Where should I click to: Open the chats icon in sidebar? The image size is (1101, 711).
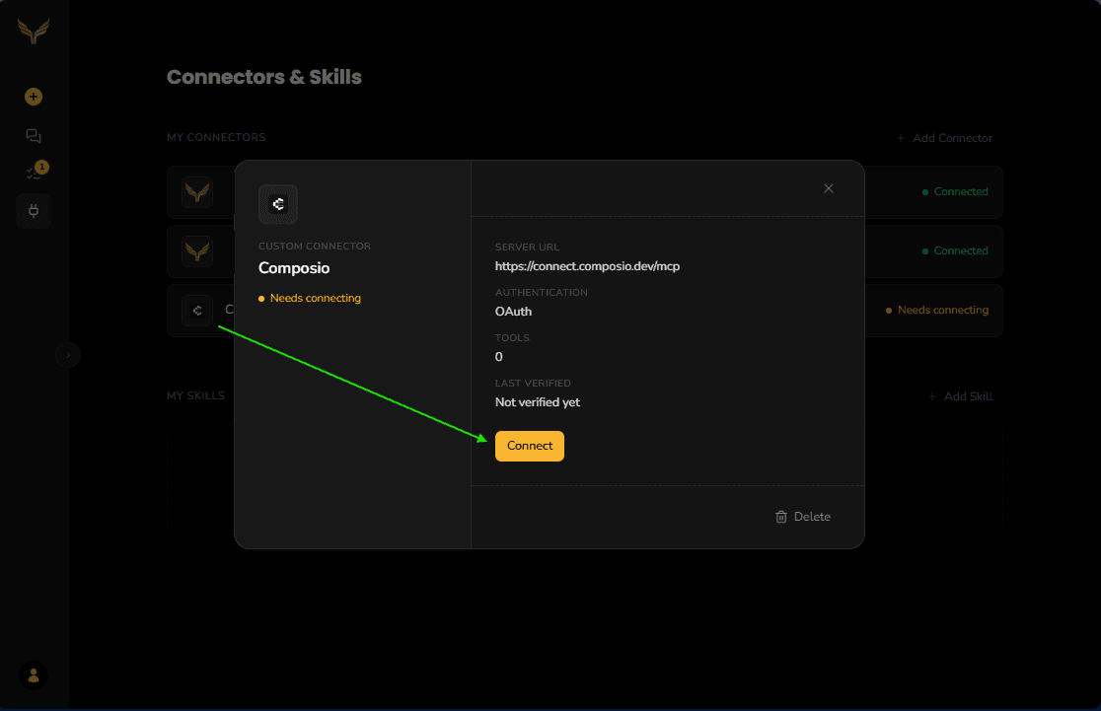pos(33,135)
